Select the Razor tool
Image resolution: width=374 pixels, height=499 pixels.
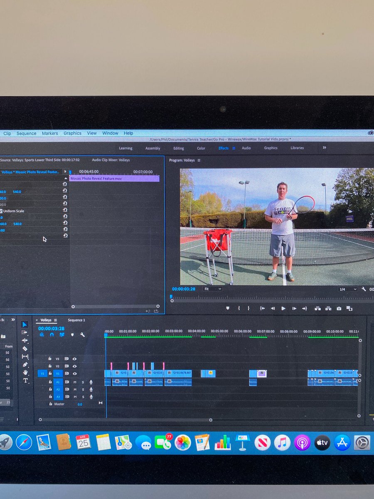[x=25, y=348]
